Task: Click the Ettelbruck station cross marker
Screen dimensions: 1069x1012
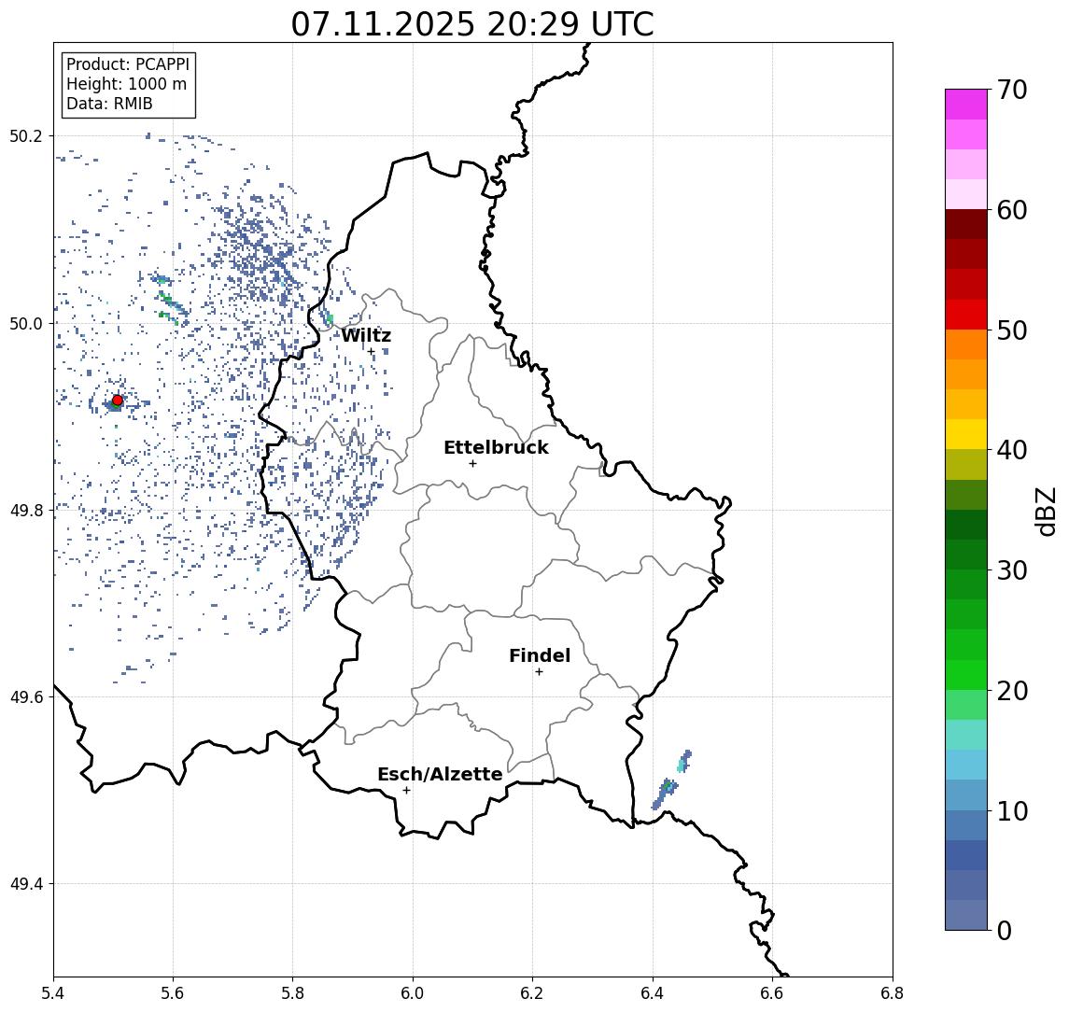Action: 472,464
